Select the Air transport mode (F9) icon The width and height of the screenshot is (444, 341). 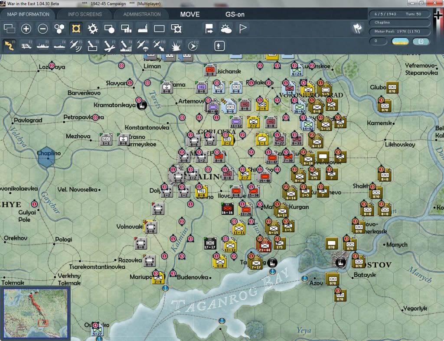[142, 45]
